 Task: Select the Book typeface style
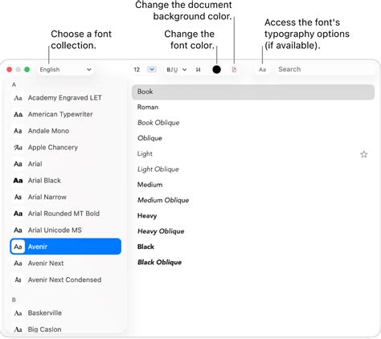click(253, 92)
